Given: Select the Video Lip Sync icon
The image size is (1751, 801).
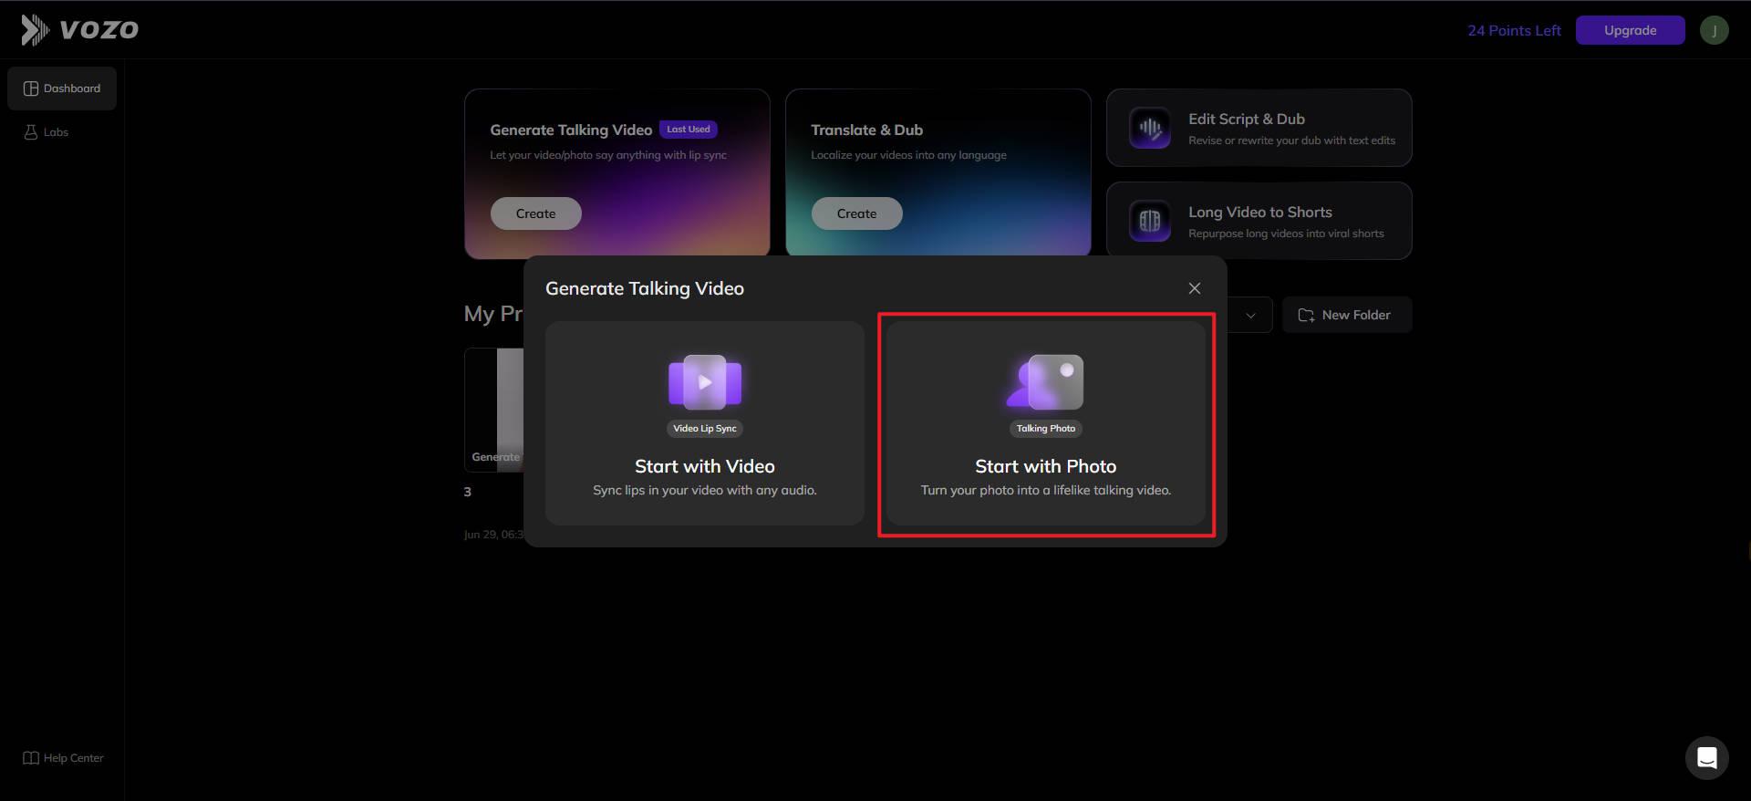Looking at the screenshot, I should click(705, 382).
